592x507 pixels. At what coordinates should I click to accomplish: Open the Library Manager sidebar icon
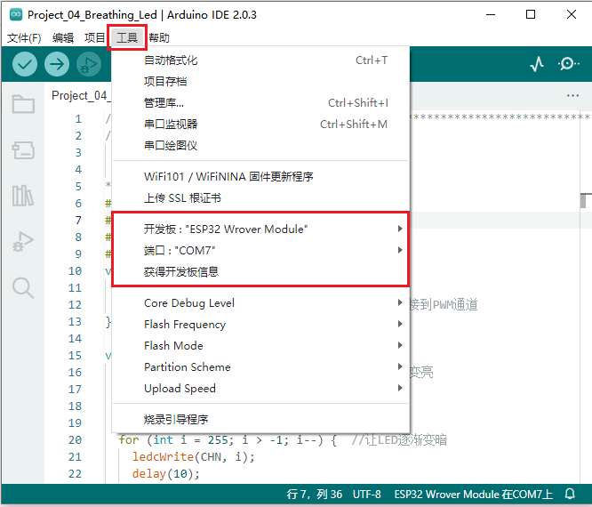point(23,196)
